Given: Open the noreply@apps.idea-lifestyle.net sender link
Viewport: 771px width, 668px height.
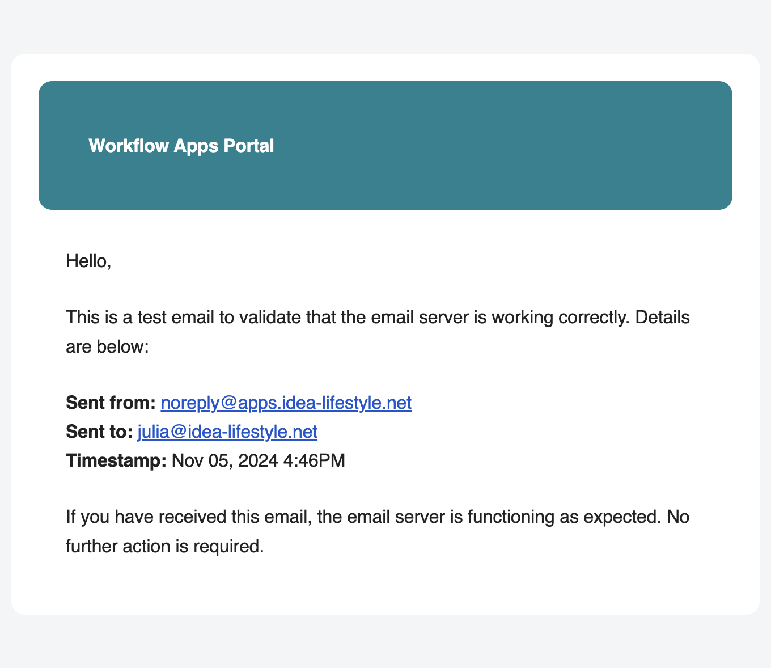Looking at the screenshot, I should 285,403.
